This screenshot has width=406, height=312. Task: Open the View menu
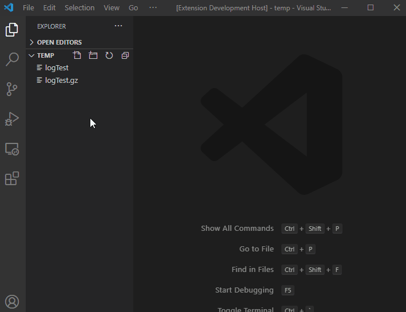[x=112, y=8]
